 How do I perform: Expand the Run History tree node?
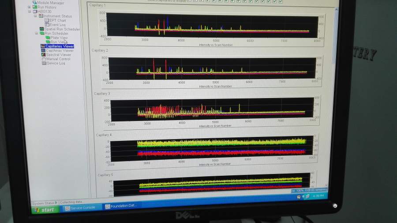(29, 7)
